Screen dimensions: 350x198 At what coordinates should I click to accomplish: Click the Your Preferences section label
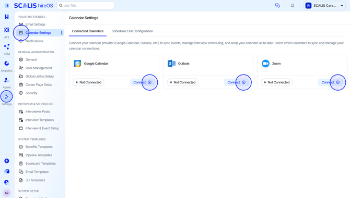click(x=32, y=17)
